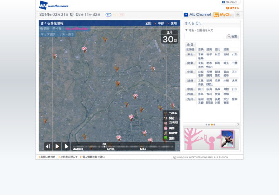Open the 個人情報の取り扱い footer link
Screen dimensions: 279x195
pos(93,157)
